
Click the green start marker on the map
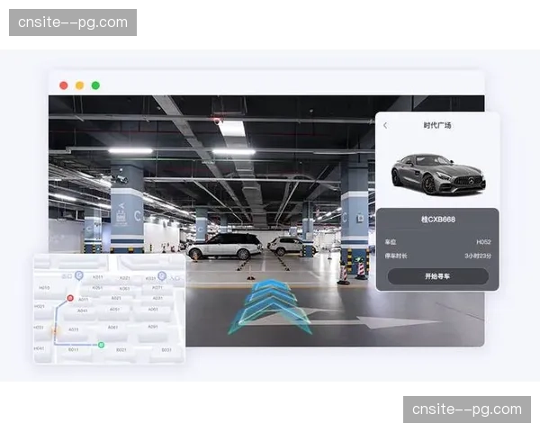[x=101, y=345]
